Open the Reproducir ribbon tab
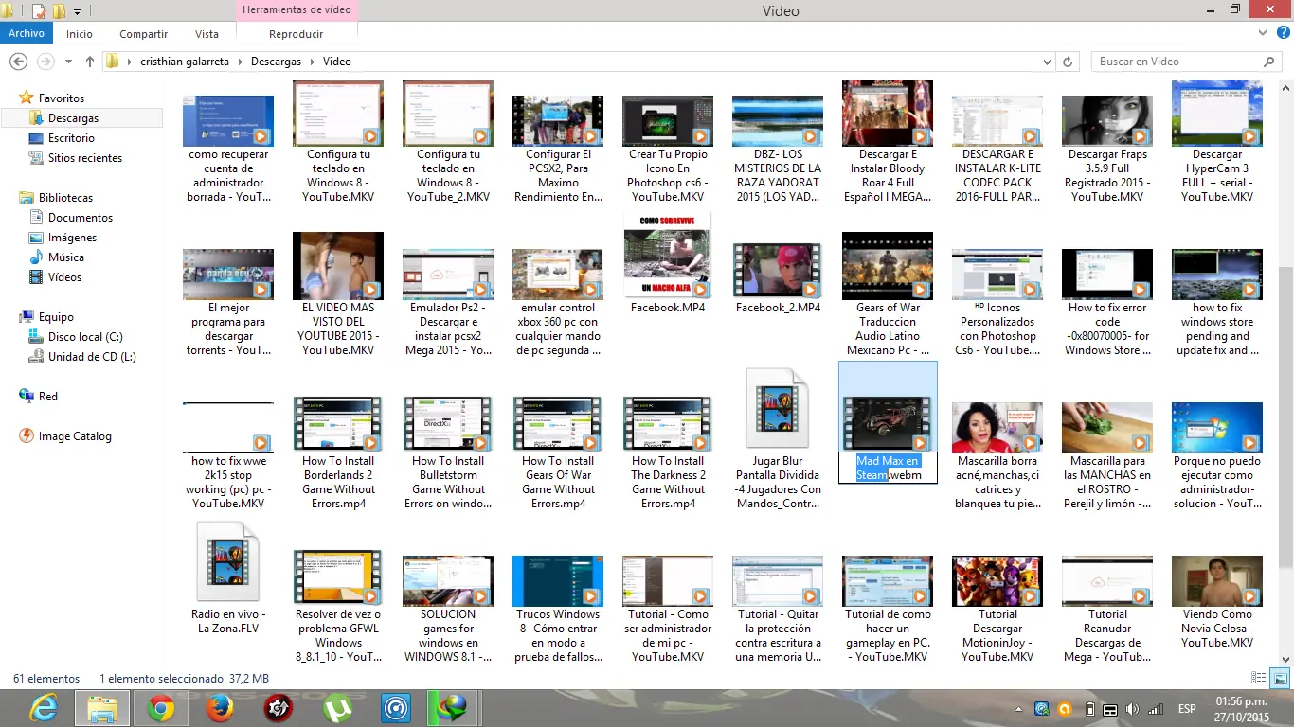The height and width of the screenshot is (727, 1294). (x=297, y=34)
